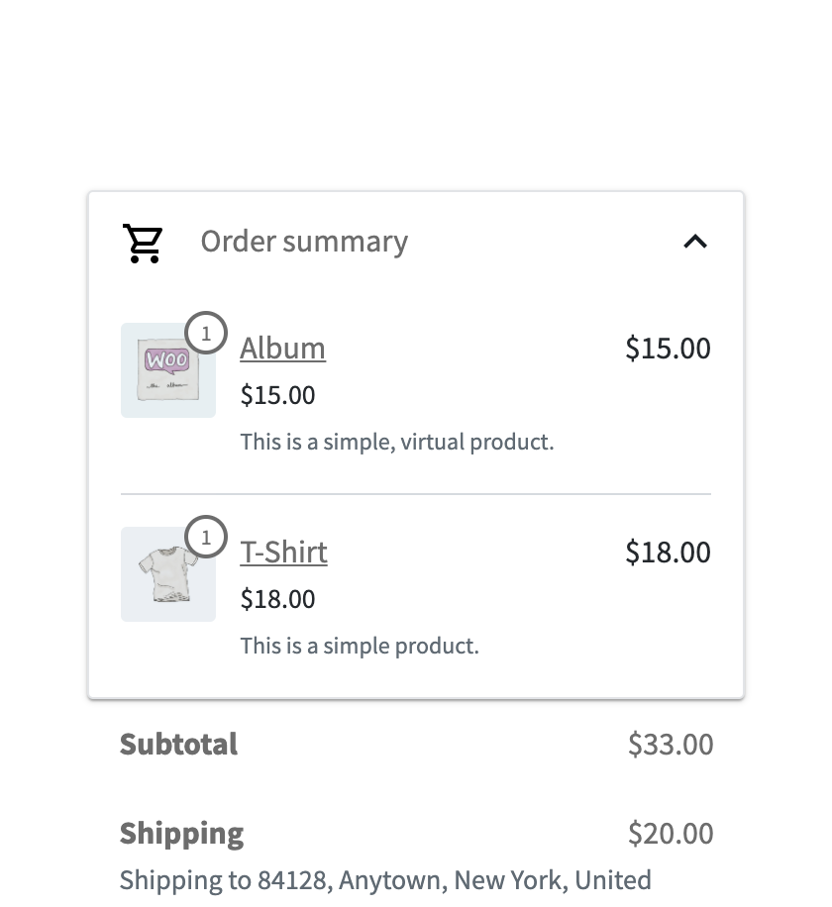Click the Album unit price under its name

point(277,395)
